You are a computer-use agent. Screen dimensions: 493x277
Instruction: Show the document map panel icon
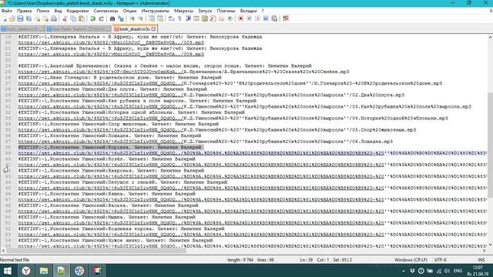click(x=205, y=18)
